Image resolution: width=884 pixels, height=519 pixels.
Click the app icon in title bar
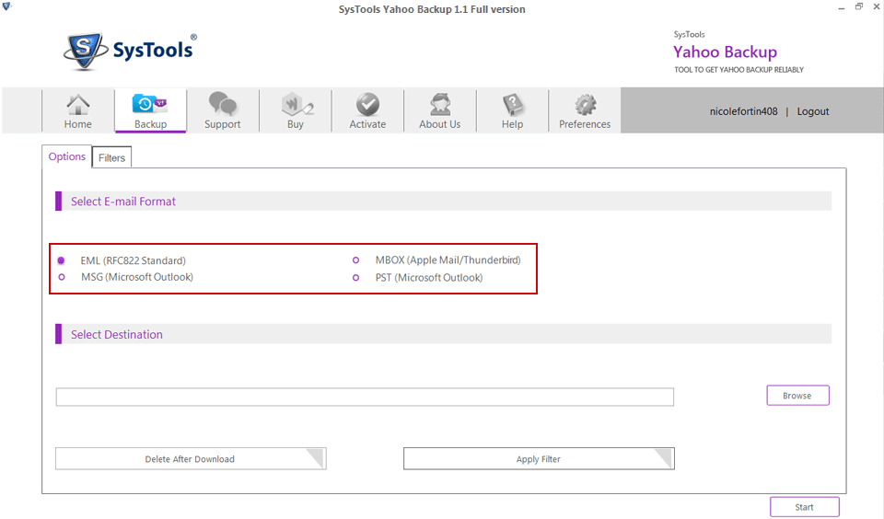[x=6, y=6]
